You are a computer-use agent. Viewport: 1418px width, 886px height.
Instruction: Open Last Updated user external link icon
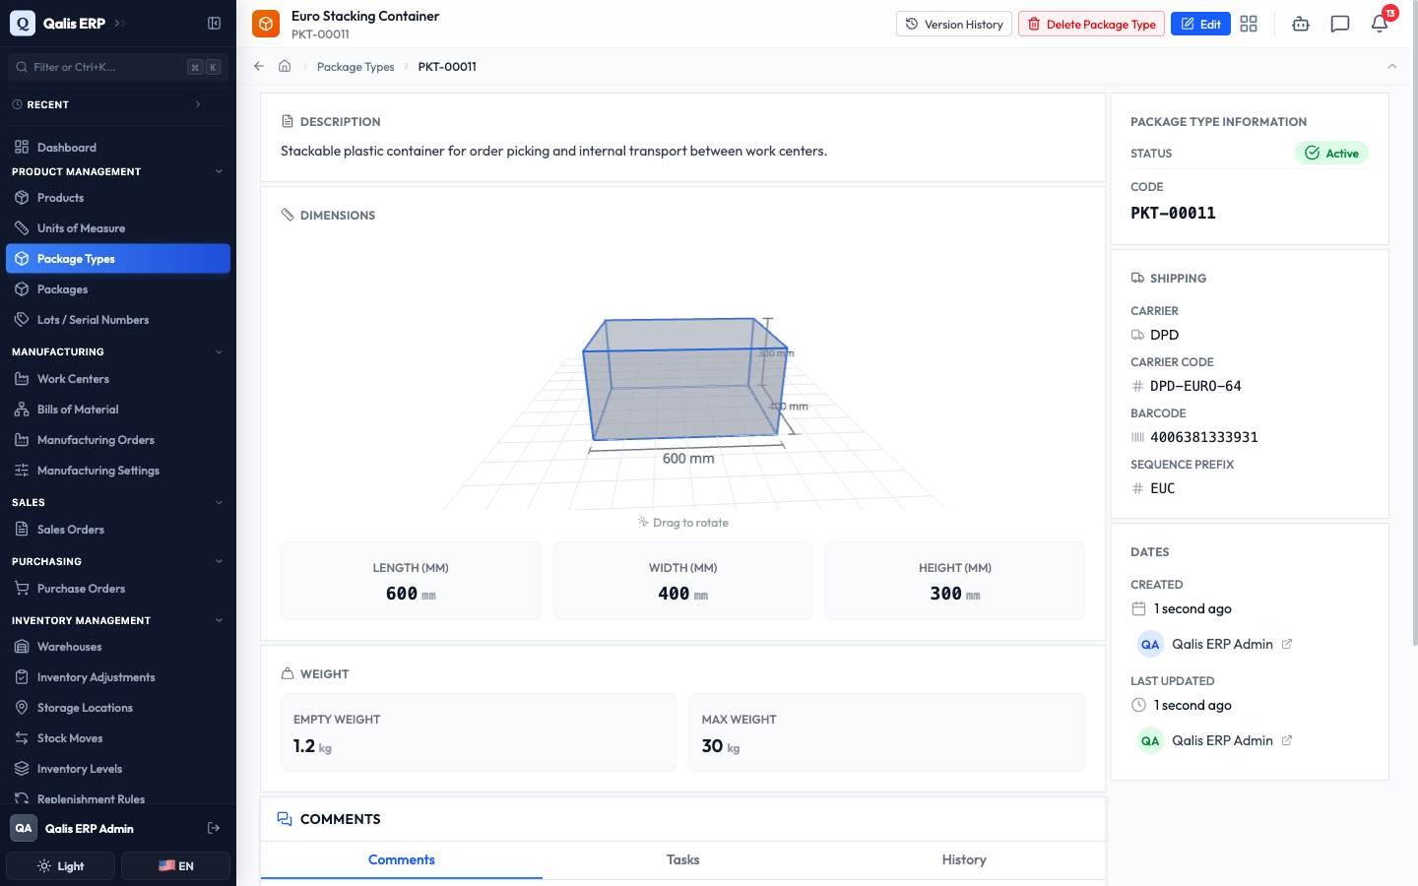1287,740
